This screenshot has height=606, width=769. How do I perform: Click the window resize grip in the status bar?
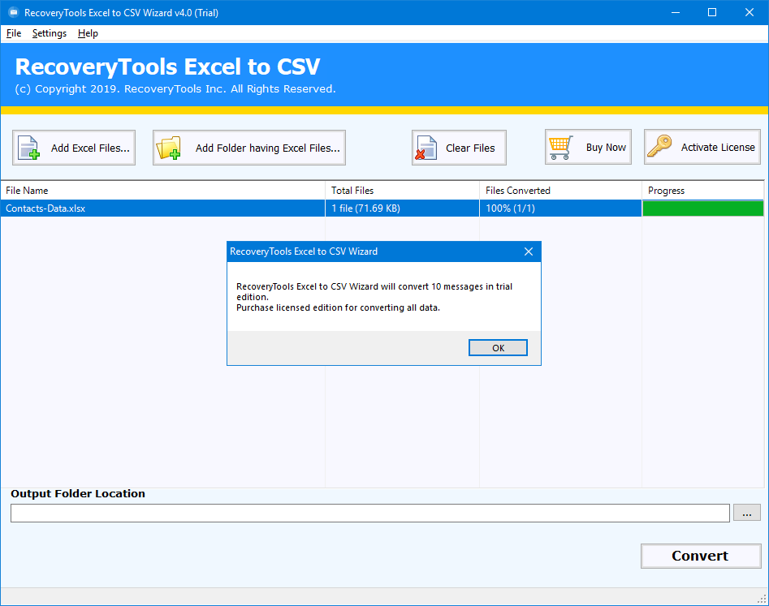coord(763,599)
